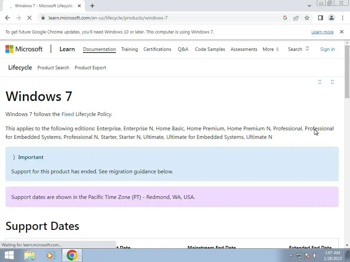Viewport: 350px width, 262px height.
Task: Click the Fixed lifecycle policy link
Action: tap(68, 114)
